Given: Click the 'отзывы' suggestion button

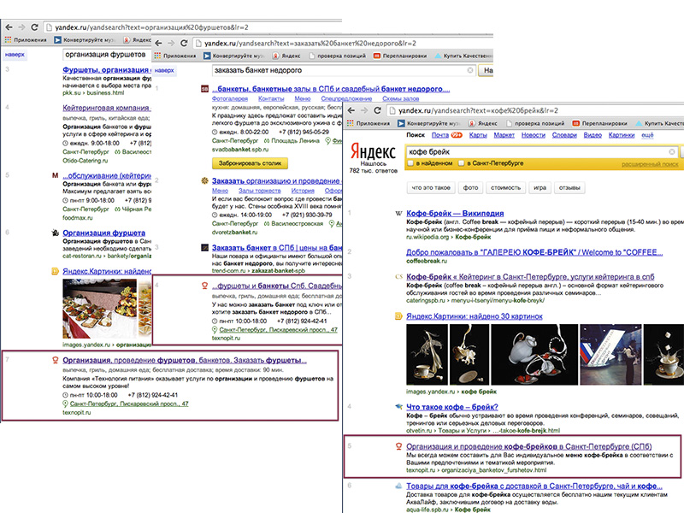Looking at the screenshot, I should click(569, 187).
